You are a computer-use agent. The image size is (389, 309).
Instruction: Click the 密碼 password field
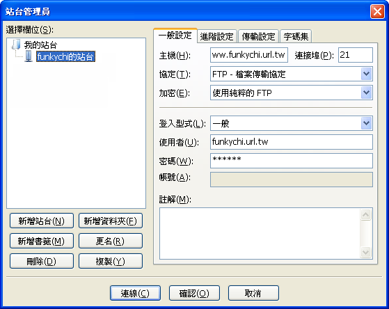[x=292, y=161]
